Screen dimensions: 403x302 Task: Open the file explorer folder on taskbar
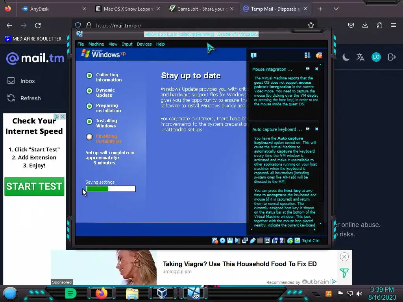(x=132, y=293)
